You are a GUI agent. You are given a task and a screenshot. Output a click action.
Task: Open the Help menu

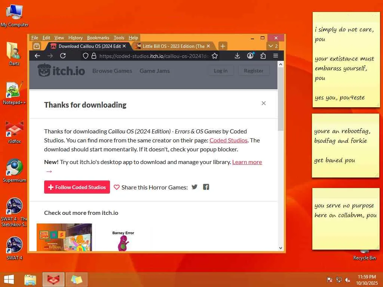[134, 38]
